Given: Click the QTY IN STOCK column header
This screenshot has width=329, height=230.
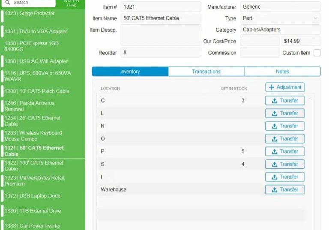Looking at the screenshot, I should (234, 89).
